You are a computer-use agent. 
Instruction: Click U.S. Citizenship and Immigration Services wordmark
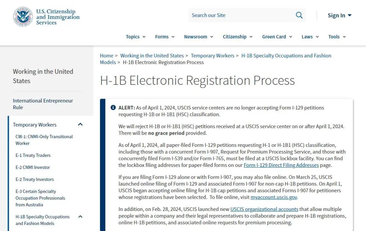(x=58, y=17)
